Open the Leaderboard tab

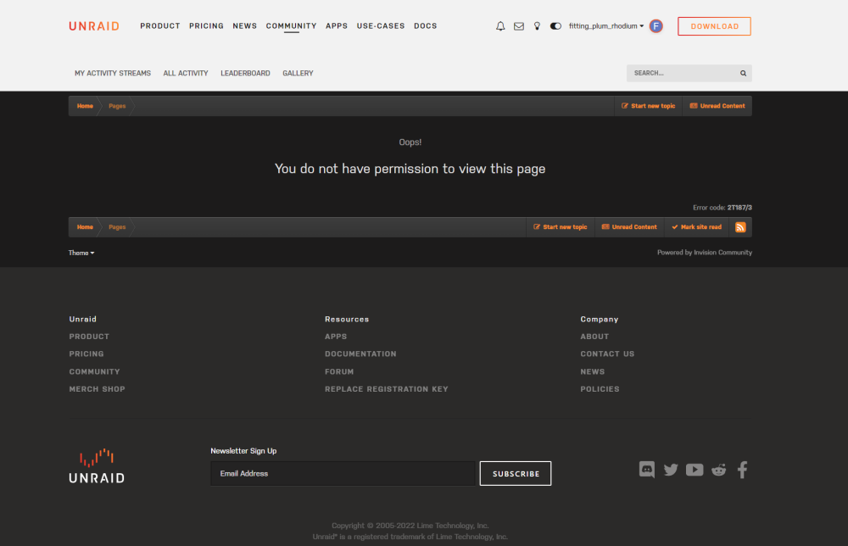(x=245, y=73)
